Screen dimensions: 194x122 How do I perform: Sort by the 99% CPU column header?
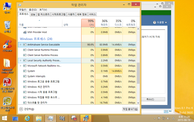point(88,23)
